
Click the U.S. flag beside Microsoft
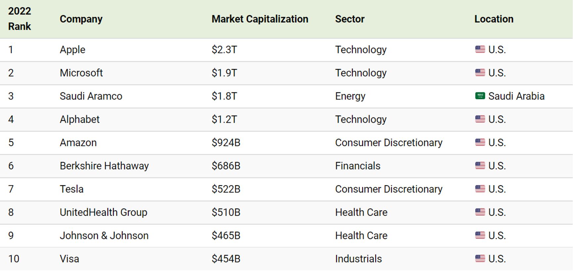pyautogui.click(x=480, y=73)
